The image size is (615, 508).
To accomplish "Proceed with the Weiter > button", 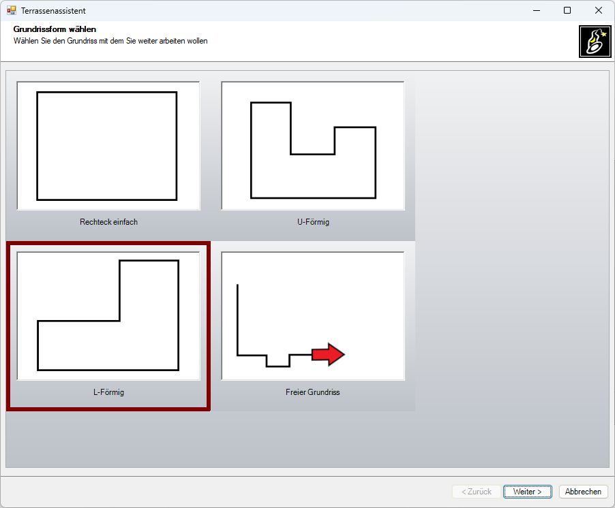I will pos(528,492).
